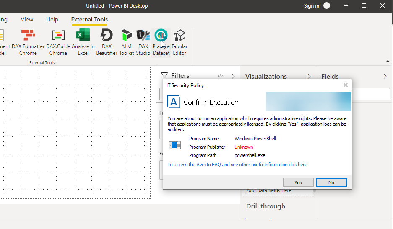
Task: Open the Help ribbon tab
Action: pos(52,19)
